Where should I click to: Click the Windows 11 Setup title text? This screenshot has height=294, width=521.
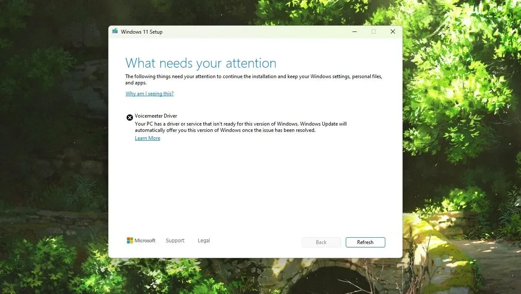click(142, 32)
